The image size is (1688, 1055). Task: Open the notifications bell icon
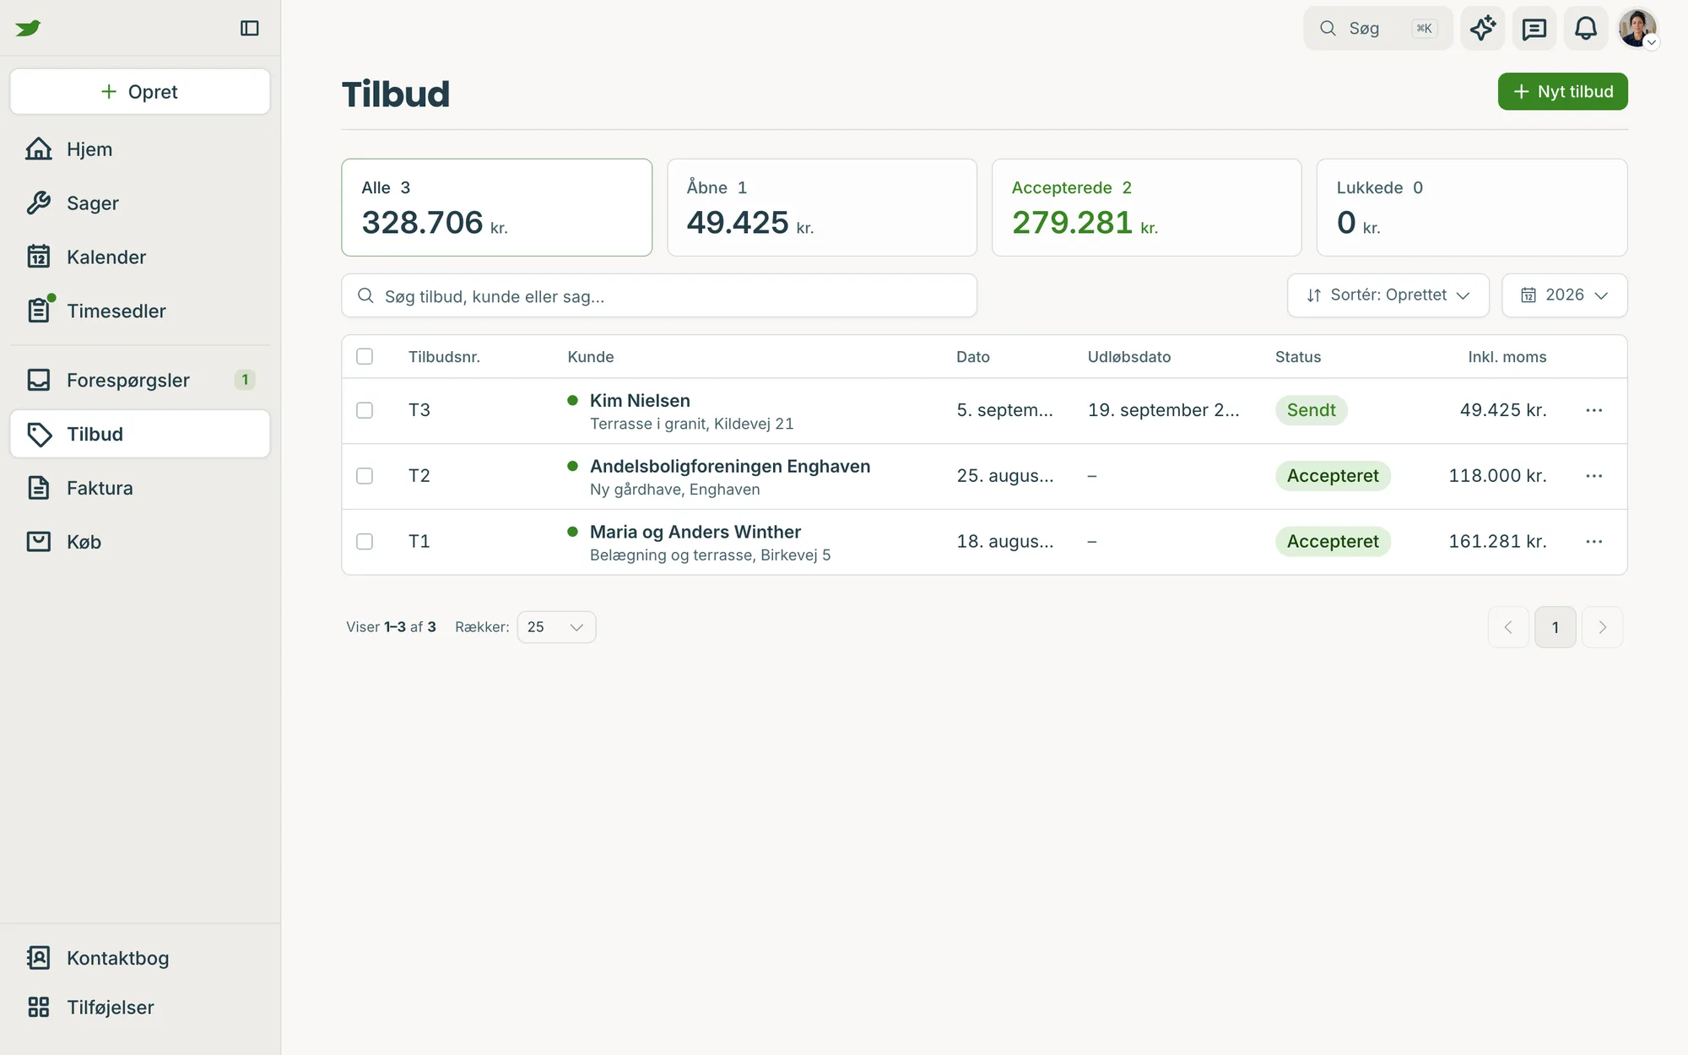(1586, 28)
